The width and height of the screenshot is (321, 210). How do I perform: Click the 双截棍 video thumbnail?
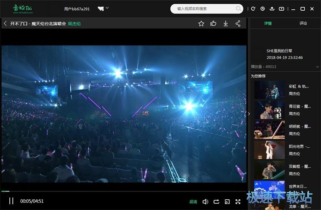tap(269, 170)
